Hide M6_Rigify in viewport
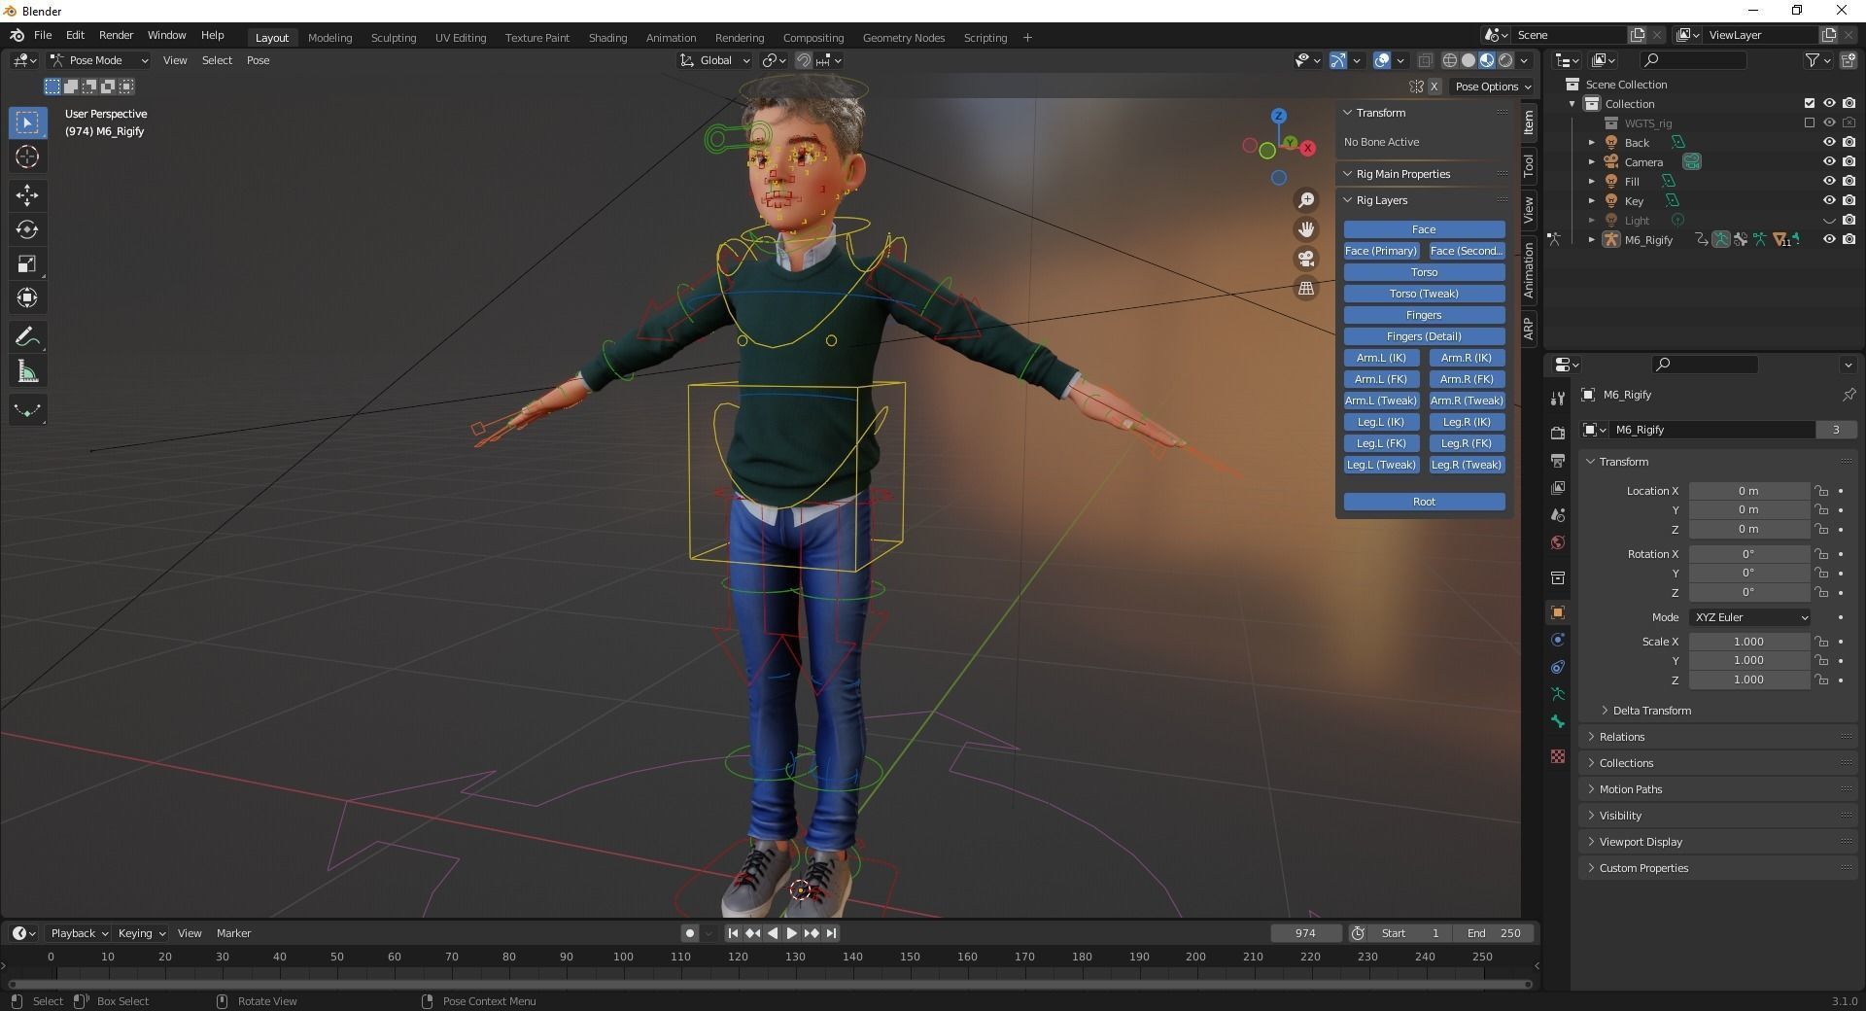The width and height of the screenshot is (1866, 1011). [1828, 240]
